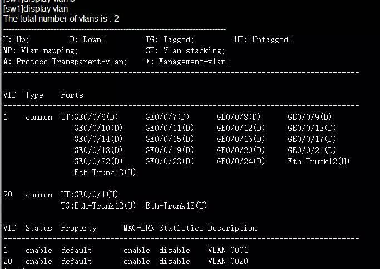Screen dimensions: 380x269
Task: Select the GE0/0/6(D) port entry
Action: pos(96,117)
